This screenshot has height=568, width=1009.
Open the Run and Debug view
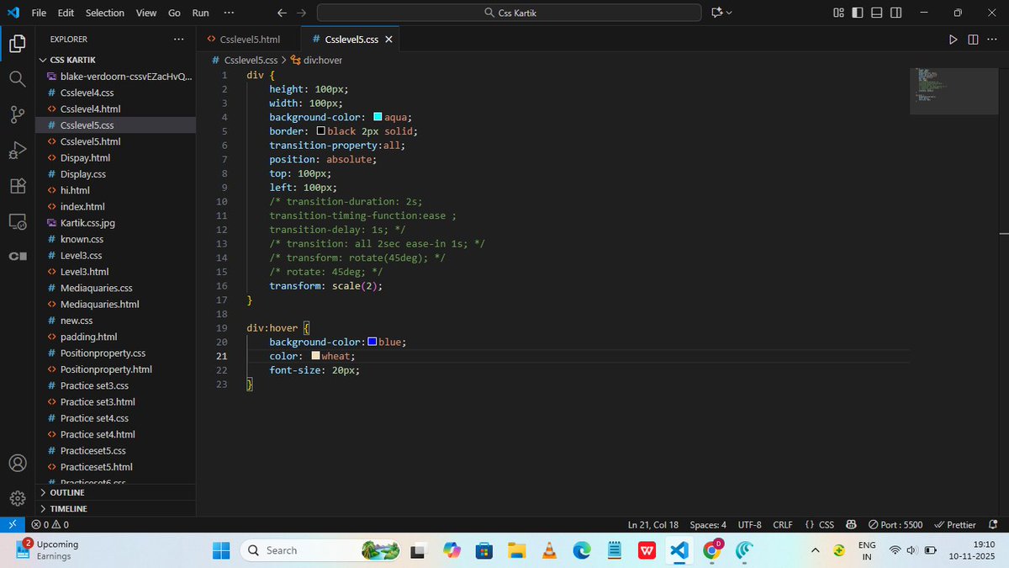(17, 151)
